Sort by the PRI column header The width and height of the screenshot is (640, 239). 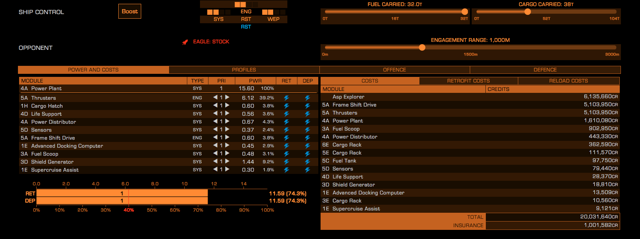pyautogui.click(x=221, y=81)
